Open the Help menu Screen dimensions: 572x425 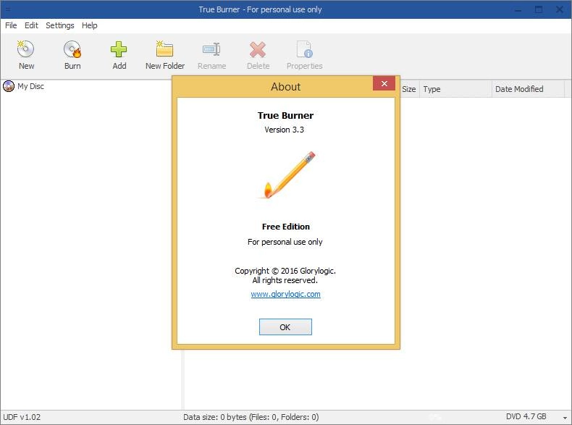tap(89, 25)
